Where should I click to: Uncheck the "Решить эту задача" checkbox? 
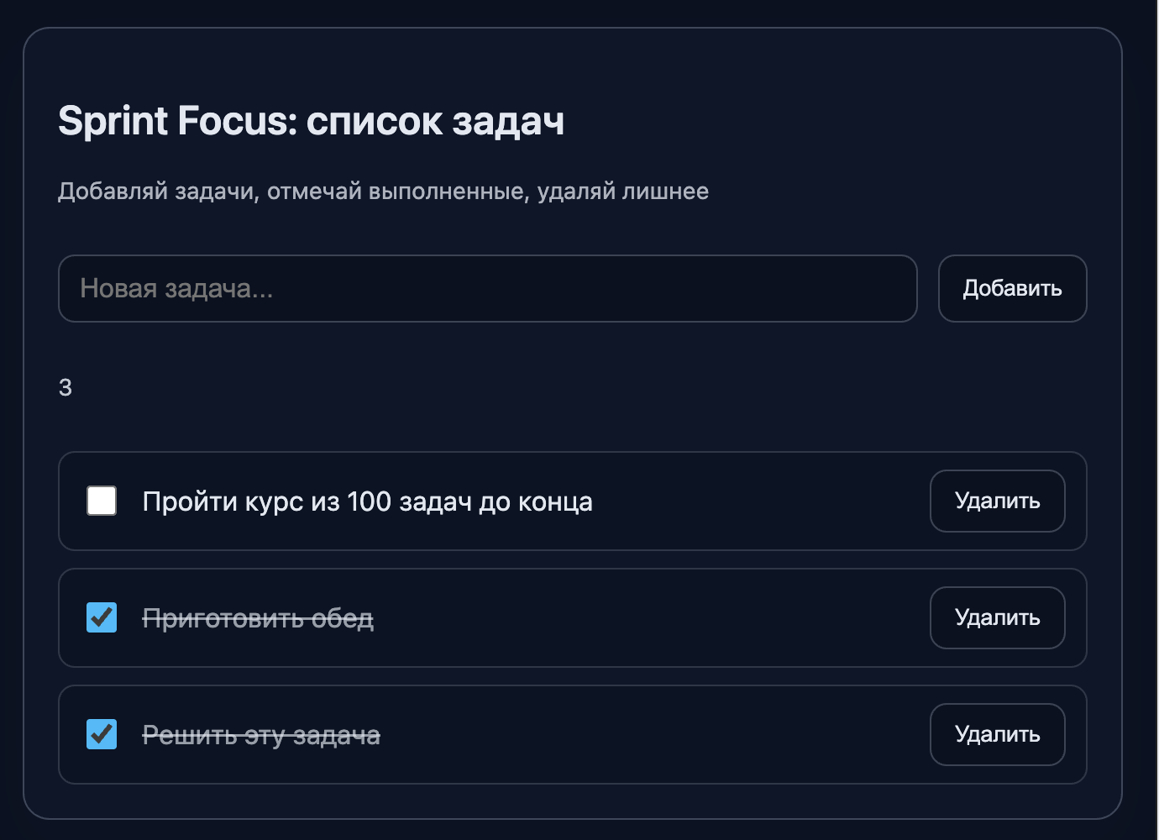coord(101,734)
